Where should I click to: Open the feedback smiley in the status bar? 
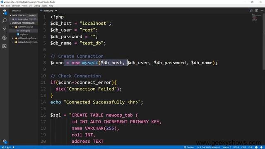coord(256,147)
